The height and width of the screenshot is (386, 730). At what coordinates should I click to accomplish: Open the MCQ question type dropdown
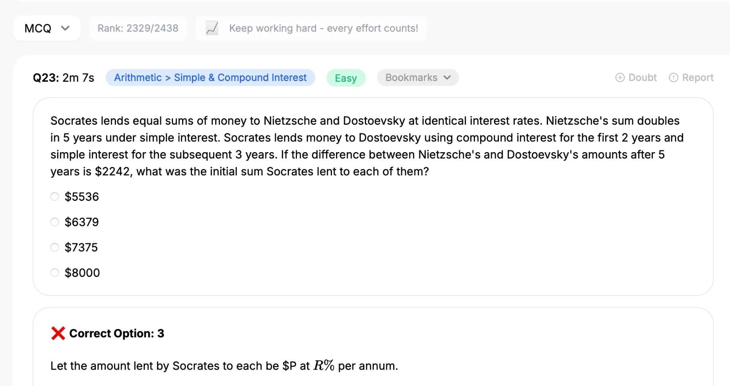click(47, 28)
